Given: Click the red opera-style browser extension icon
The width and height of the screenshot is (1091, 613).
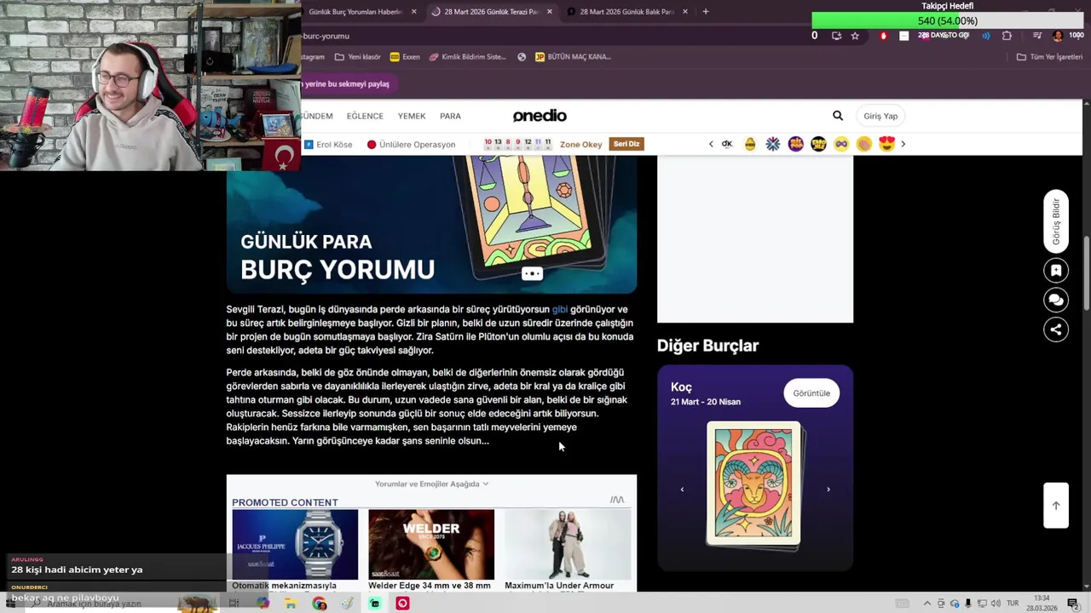Looking at the screenshot, I should tap(883, 36).
